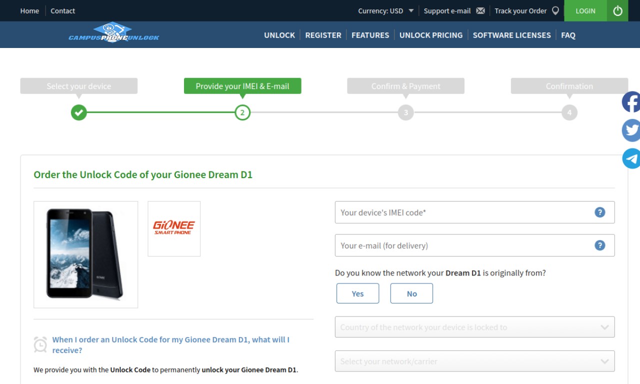Select the Confirmation step label
Screen dimensions: 640x384
click(x=569, y=86)
